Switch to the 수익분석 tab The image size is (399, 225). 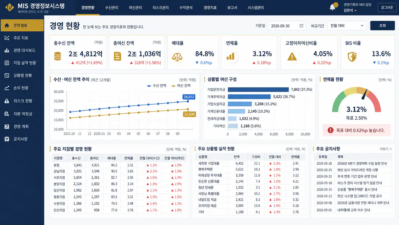point(186,8)
